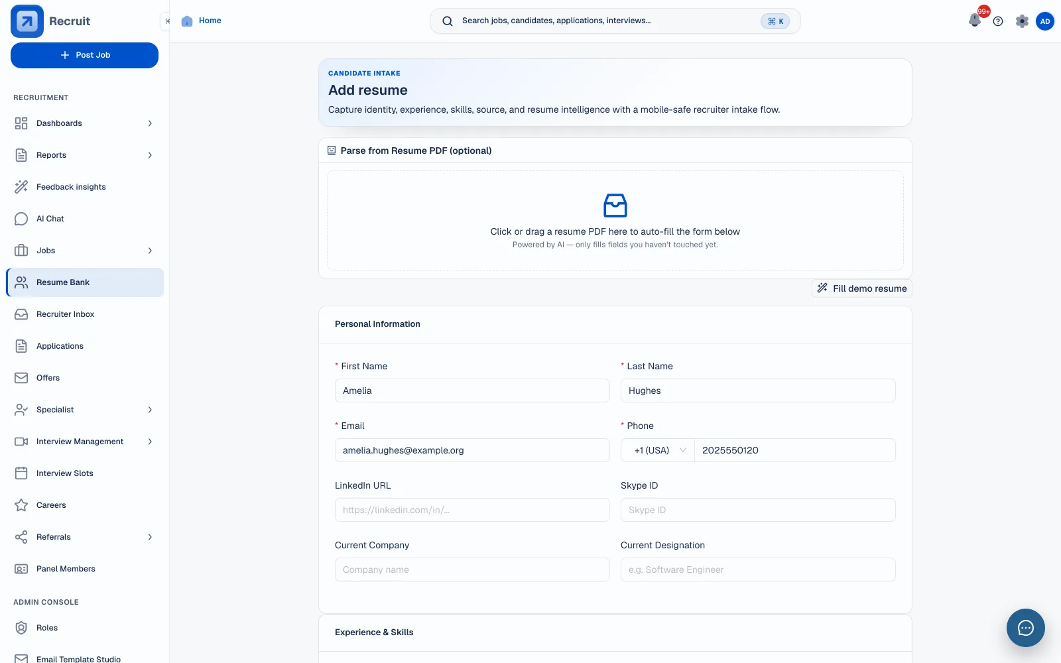Expand the Dashboards submenu chevron

point(150,123)
